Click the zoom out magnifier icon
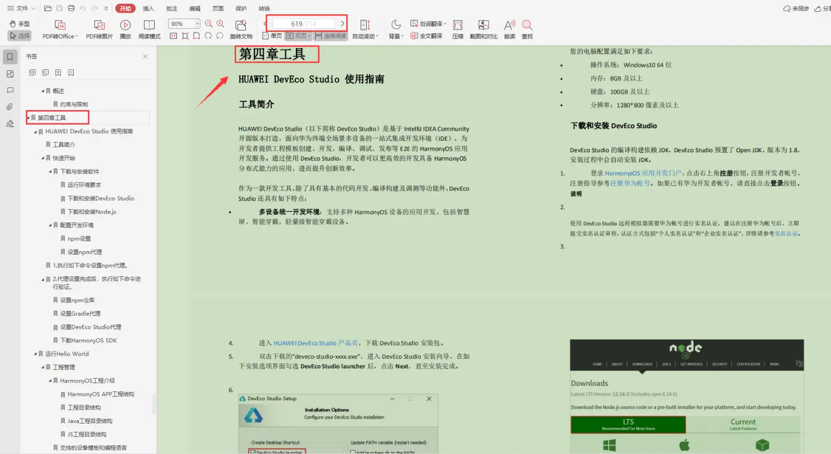The height and width of the screenshot is (454, 831). 209,24
